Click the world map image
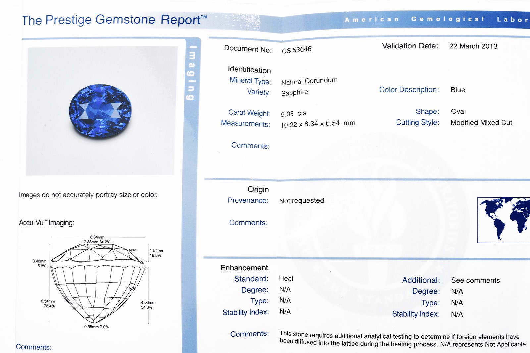 (503, 219)
